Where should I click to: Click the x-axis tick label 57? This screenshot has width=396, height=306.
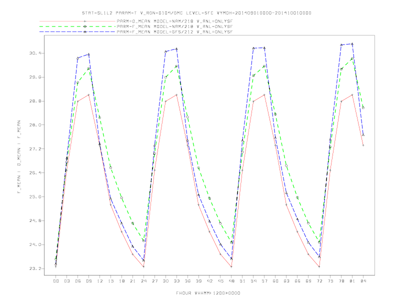pos(264,281)
